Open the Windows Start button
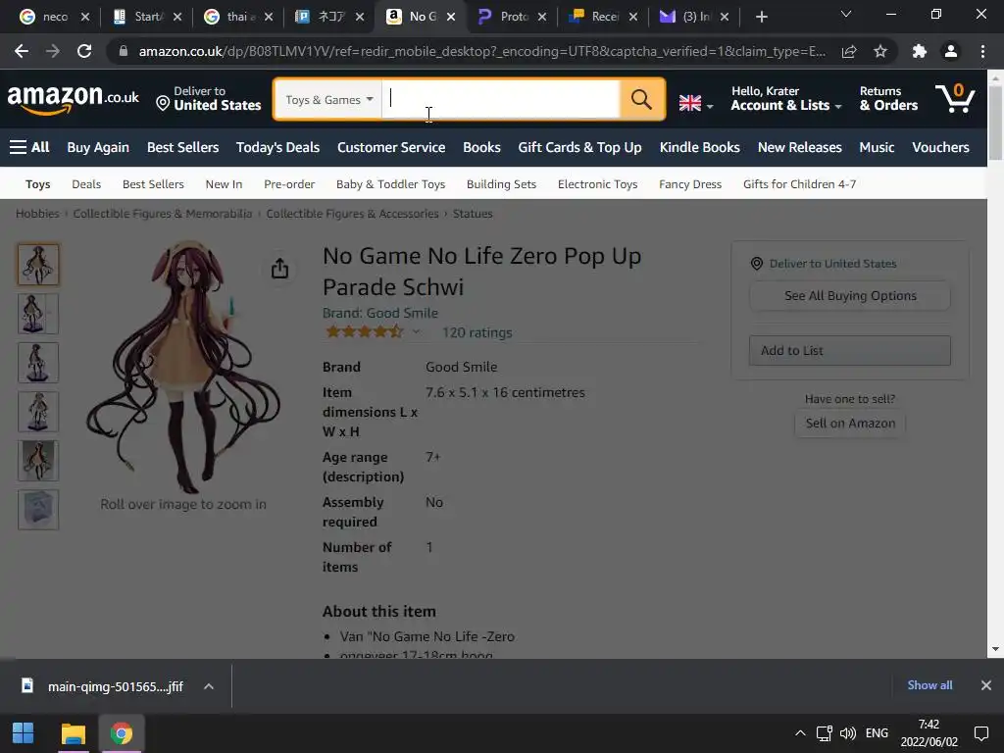Image resolution: width=1004 pixels, height=753 pixels. click(24, 733)
